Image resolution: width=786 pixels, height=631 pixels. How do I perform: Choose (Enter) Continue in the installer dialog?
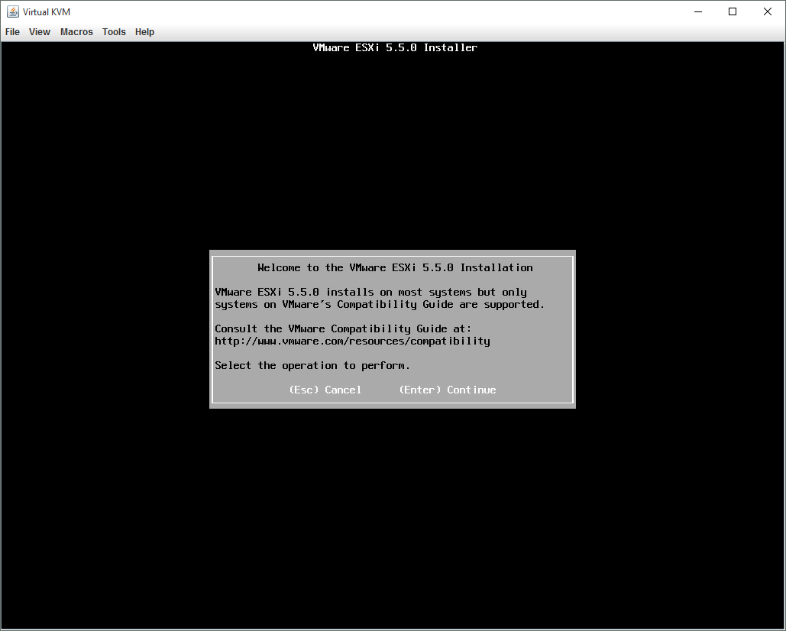coord(447,390)
